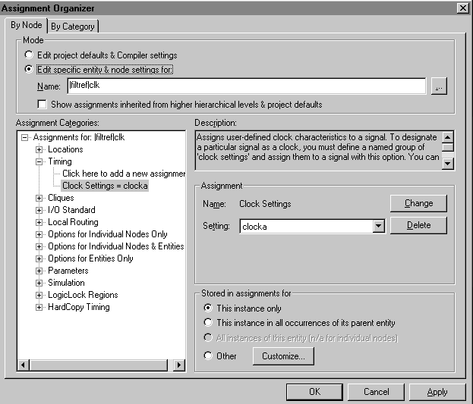
Task: Select the By Node tab
Action: coord(27,25)
